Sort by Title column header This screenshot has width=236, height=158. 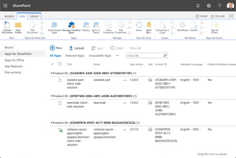click(69, 64)
